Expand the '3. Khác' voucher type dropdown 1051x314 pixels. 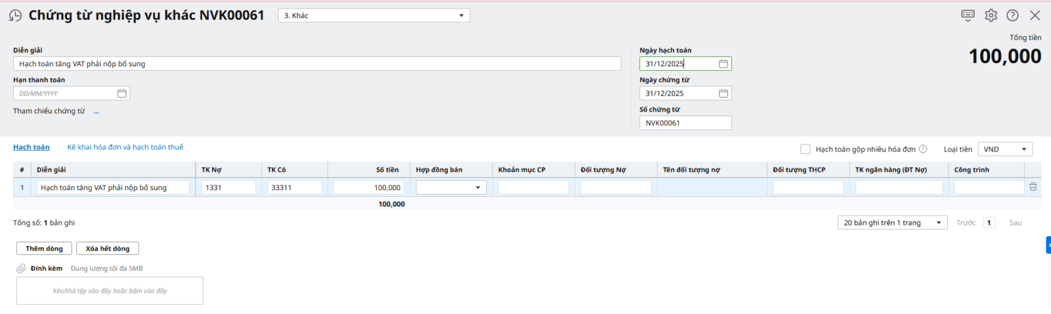(x=460, y=16)
